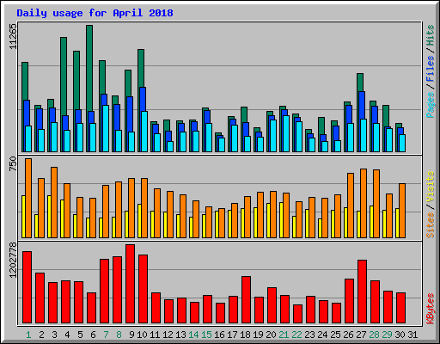Click the cyan Pages bar for day 7
440x344 pixels.
coord(106,128)
